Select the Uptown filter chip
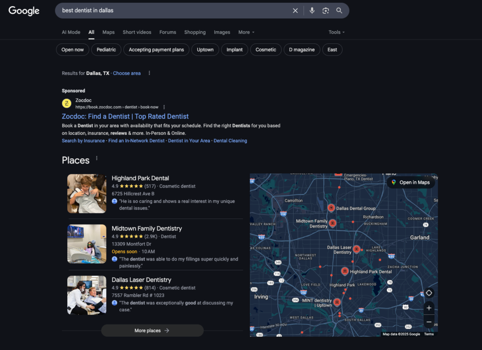The height and width of the screenshot is (350, 482). [205, 49]
